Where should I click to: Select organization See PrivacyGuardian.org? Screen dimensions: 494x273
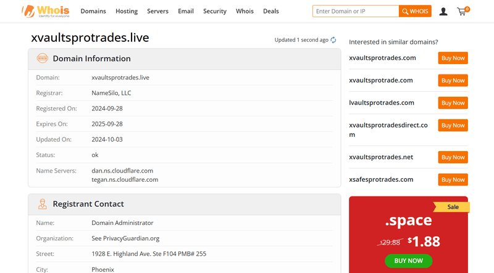coord(125,238)
